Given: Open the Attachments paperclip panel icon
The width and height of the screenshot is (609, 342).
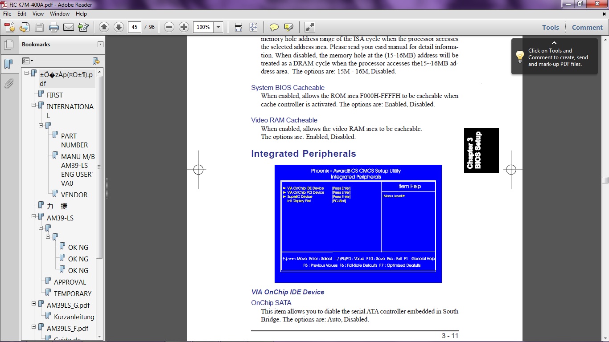Looking at the screenshot, I should click(x=8, y=83).
